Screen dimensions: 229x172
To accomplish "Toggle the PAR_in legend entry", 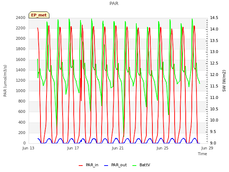I will pyautogui.click(x=88, y=165).
